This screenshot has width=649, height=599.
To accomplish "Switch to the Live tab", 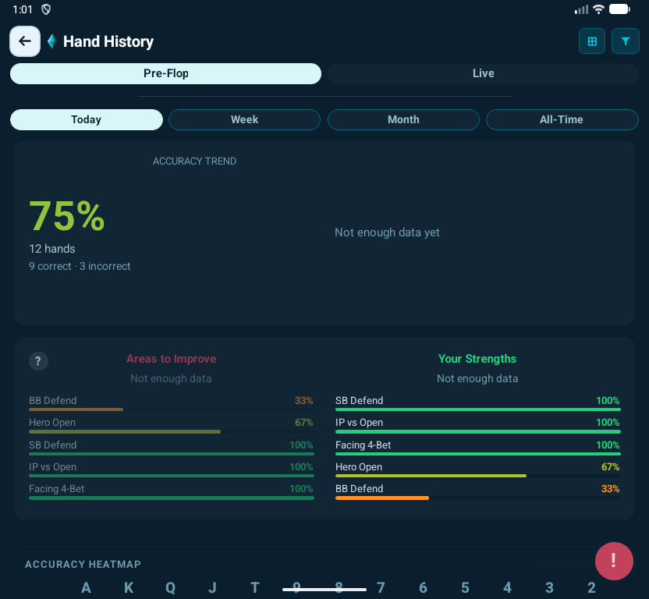I will tap(483, 73).
